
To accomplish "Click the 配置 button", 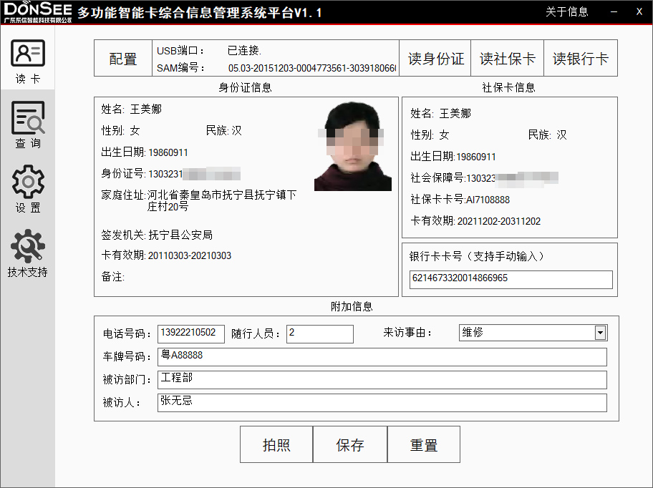I will click(x=123, y=59).
